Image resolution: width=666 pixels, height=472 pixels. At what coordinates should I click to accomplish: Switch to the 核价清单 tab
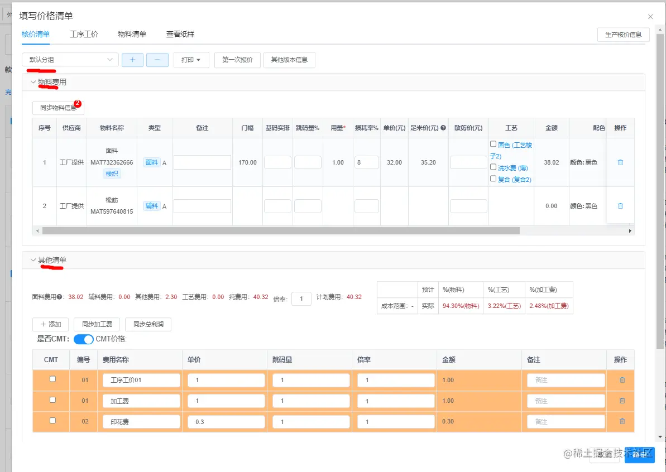coord(36,35)
